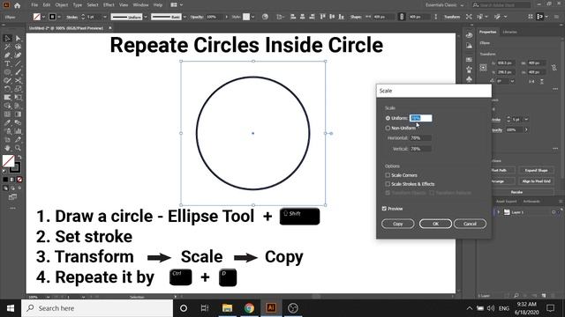565x317 pixels.
Task: Click black stroke swatch in control bar
Action: pos(52,17)
